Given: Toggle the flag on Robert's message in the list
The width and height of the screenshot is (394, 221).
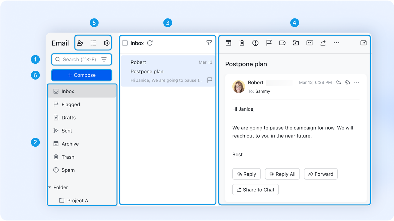Looking at the screenshot, I should coord(209,80).
